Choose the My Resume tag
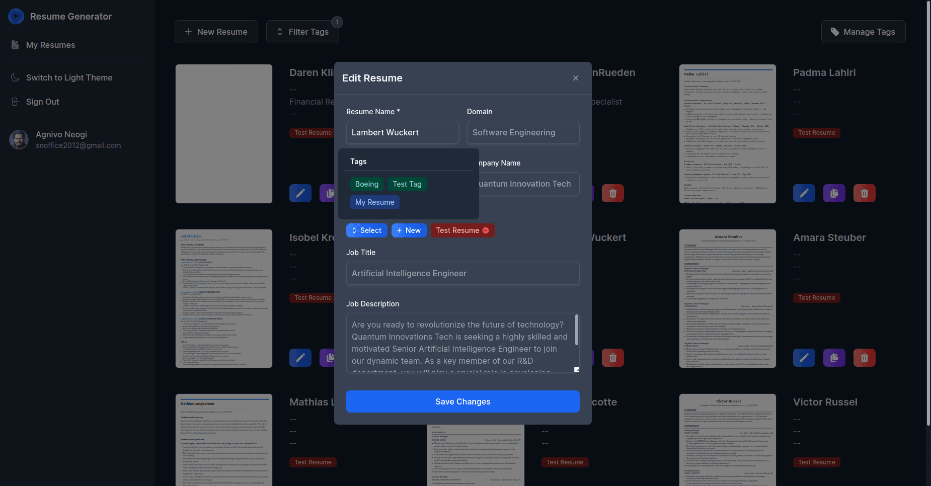This screenshot has height=486, width=931. click(x=375, y=202)
